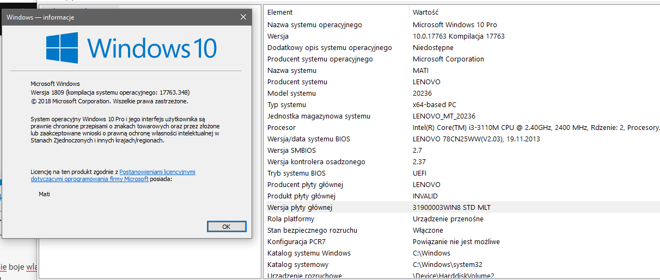Click the value Urządzenie przenośne
660x280 pixels.
tap(448, 219)
